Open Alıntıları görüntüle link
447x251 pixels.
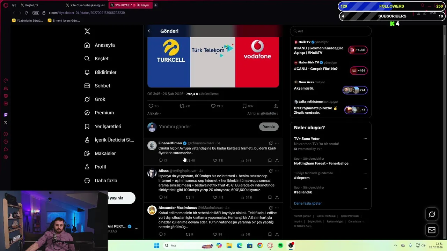point(263,113)
